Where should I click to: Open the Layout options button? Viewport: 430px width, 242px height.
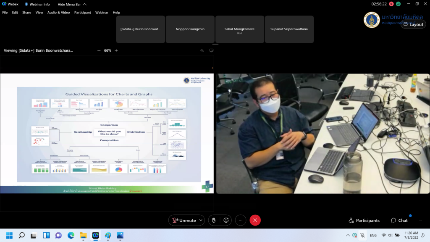click(x=413, y=24)
